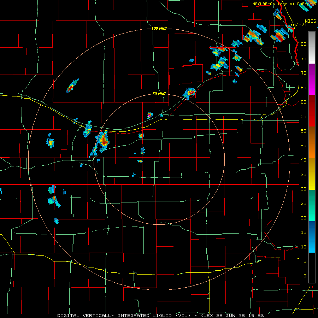Click the NIDS label above the scale

[311, 21]
